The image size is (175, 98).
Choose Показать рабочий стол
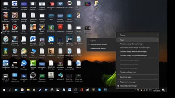coord(138,72)
